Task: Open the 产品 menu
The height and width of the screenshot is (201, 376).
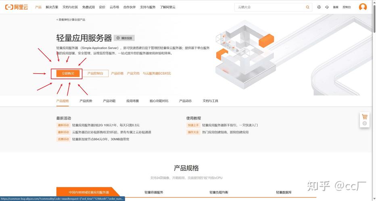Action: point(38,7)
